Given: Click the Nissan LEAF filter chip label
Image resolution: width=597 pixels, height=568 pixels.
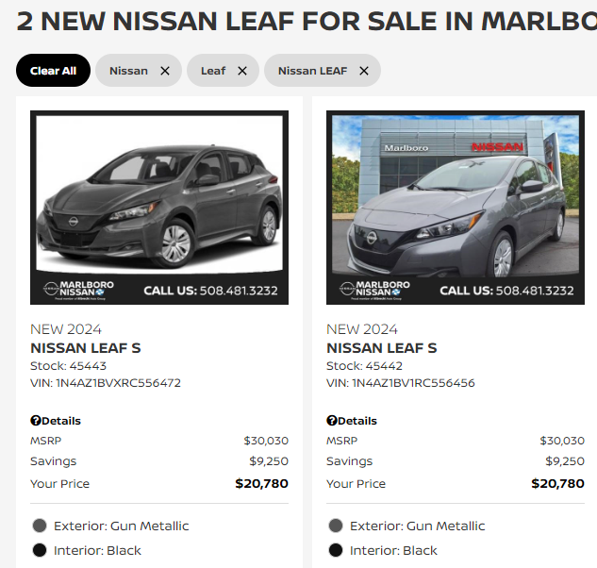Looking at the screenshot, I should coord(312,71).
